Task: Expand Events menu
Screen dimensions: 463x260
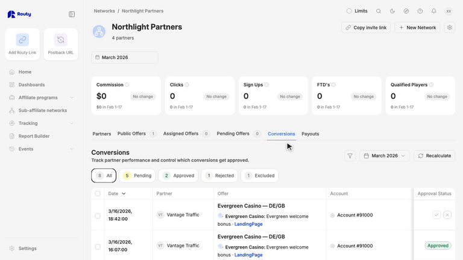Action: coord(42,149)
